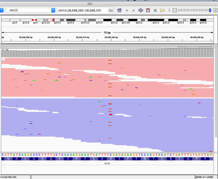
Task: Click the Home genome view icon
Action: click(x=119, y=11)
